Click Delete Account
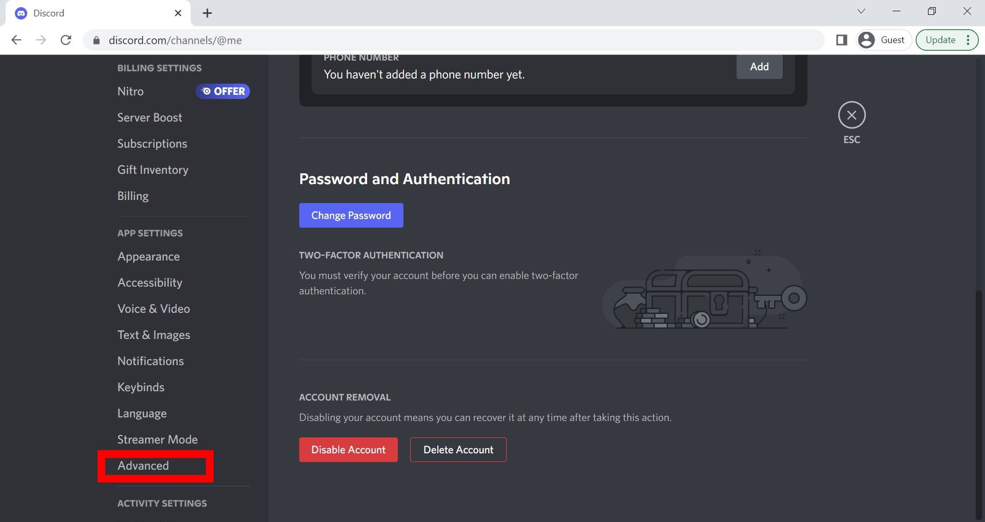Screen dimensions: 985x522 coord(458,449)
